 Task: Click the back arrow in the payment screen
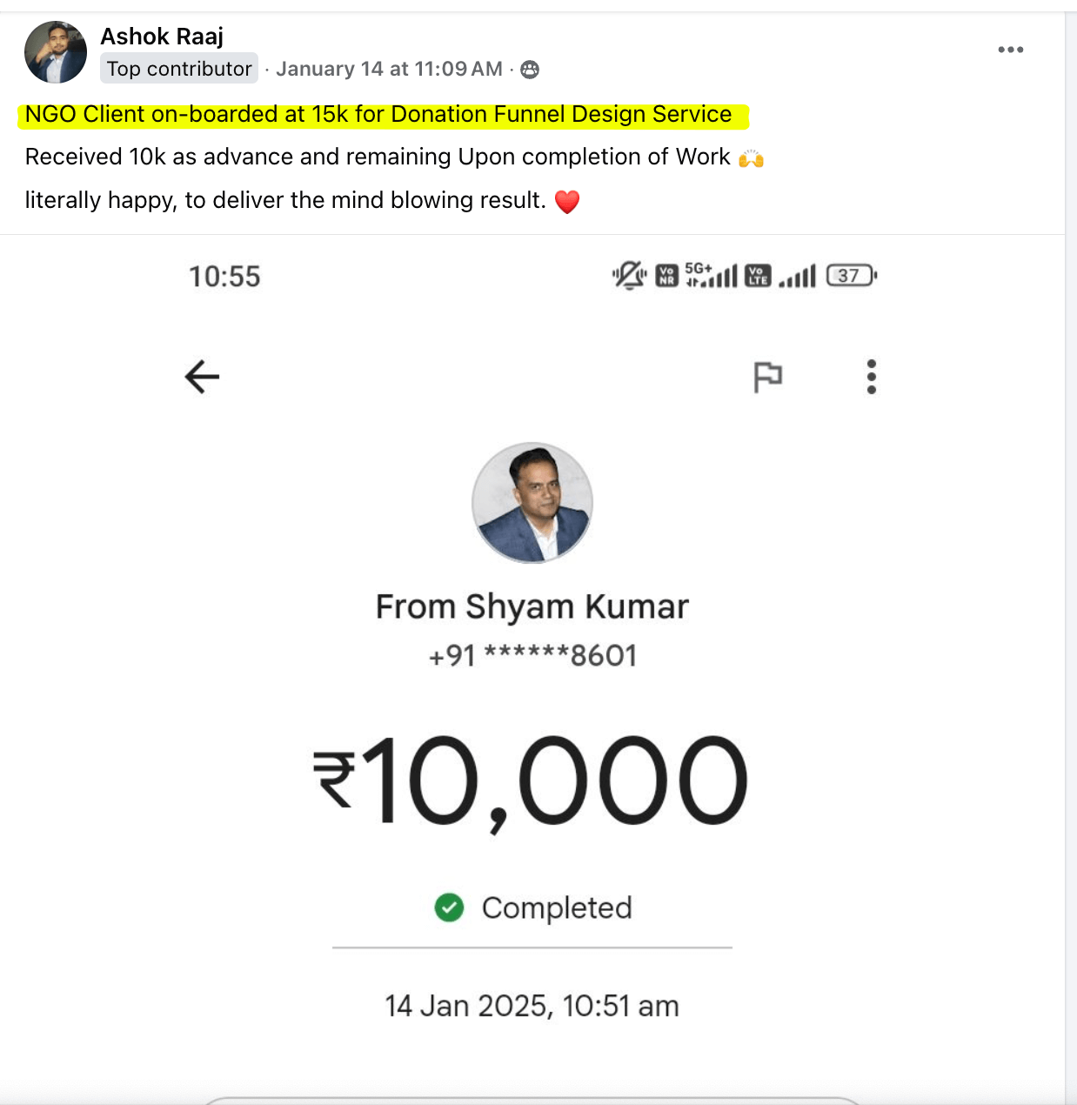click(201, 377)
